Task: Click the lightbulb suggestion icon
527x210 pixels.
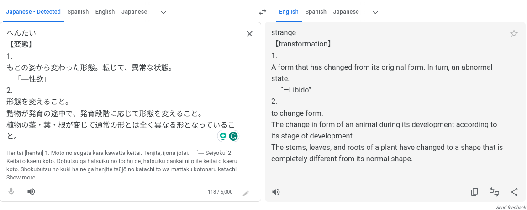Action: coord(223,136)
